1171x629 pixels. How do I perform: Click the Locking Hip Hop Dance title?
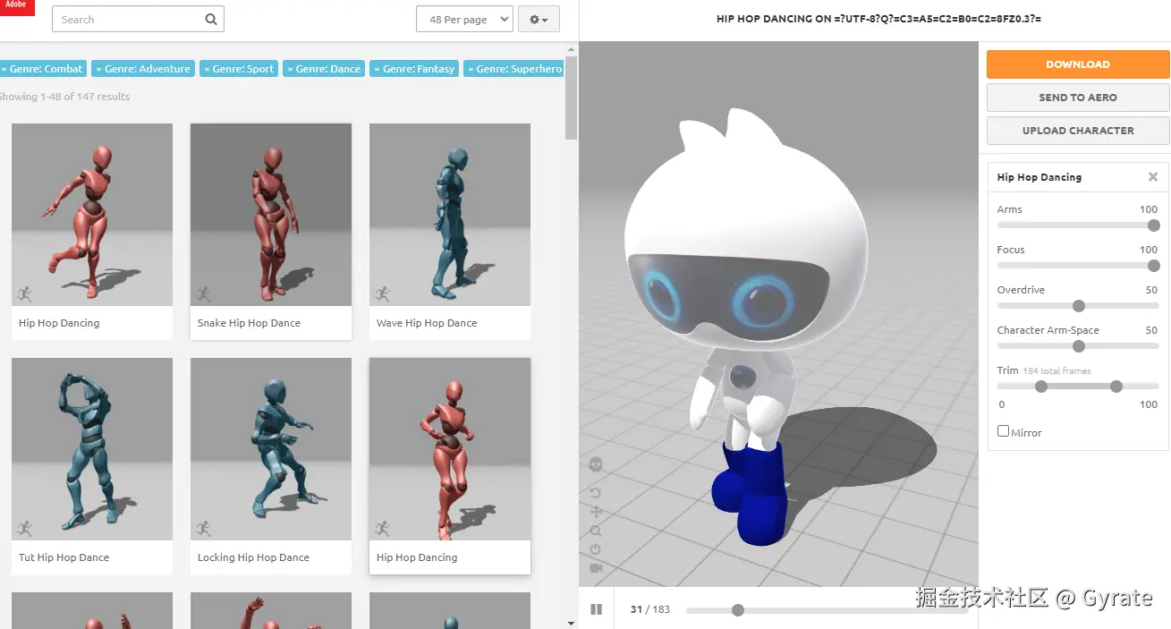[253, 557]
